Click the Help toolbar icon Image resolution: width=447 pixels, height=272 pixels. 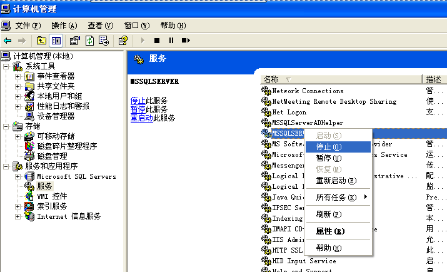[123, 41]
